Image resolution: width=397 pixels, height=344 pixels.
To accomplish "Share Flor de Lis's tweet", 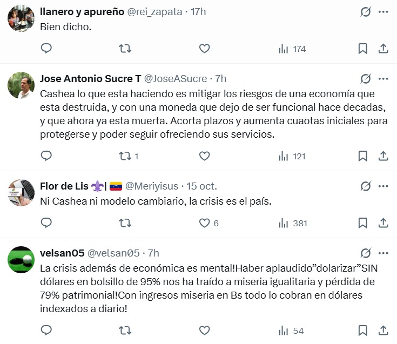I will point(383,222).
